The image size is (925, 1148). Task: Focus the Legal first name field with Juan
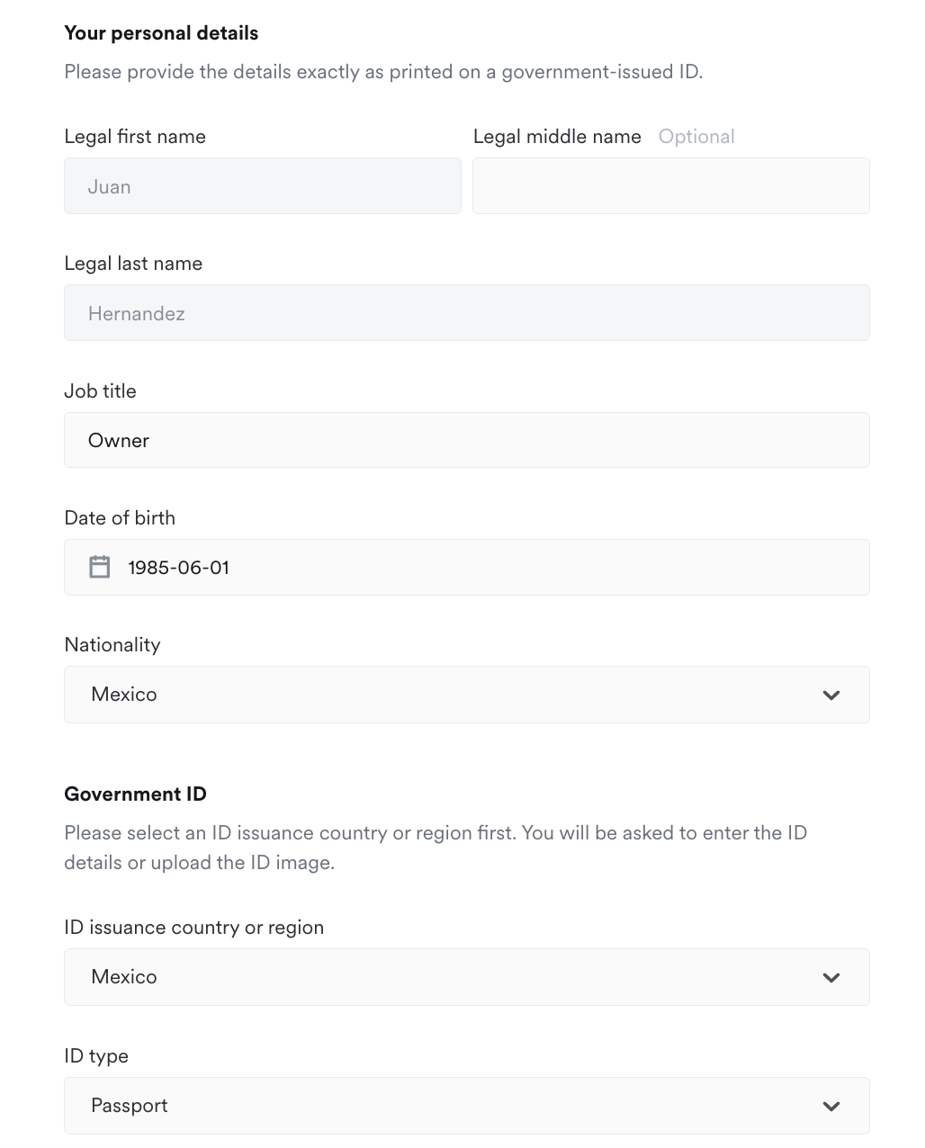[x=262, y=186]
